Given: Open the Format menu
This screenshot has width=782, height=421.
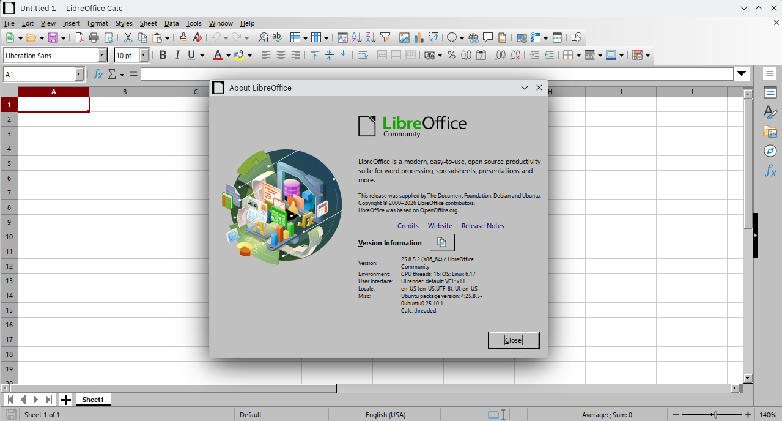Looking at the screenshot, I should tap(97, 23).
